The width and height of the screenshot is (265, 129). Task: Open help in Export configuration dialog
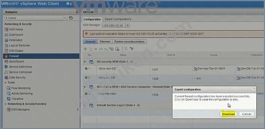[x=254, y=89]
